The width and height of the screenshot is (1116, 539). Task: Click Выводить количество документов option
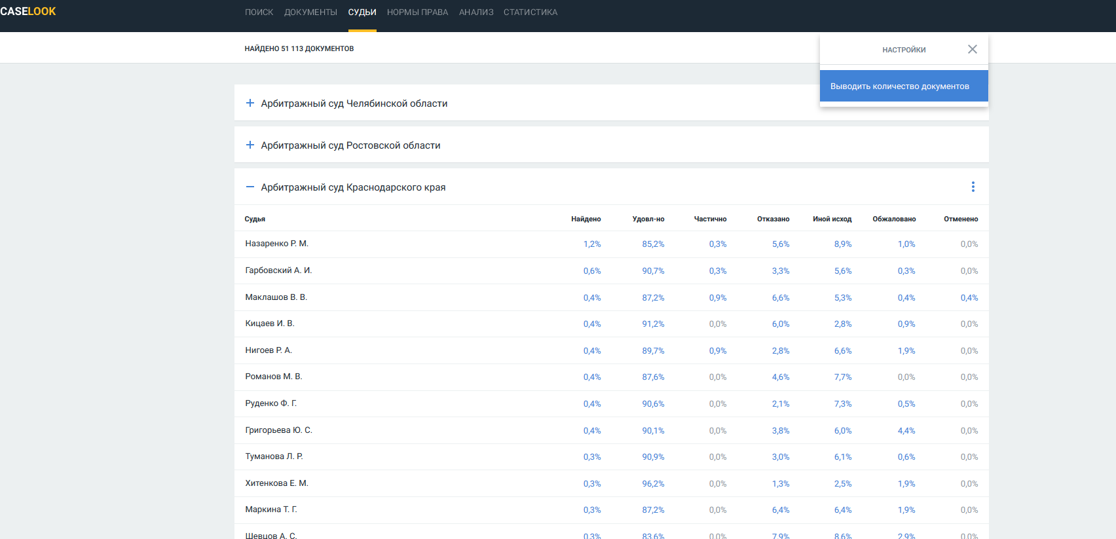point(904,86)
